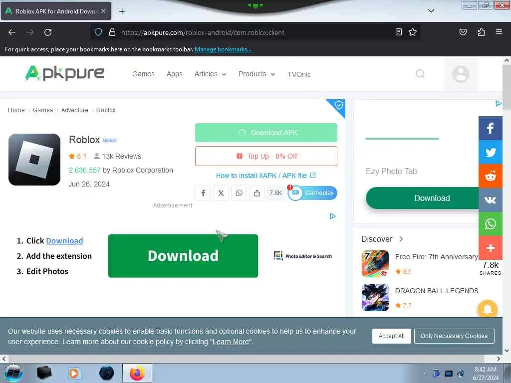
Task: Share Roblox on X icon
Action: (221, 193)
